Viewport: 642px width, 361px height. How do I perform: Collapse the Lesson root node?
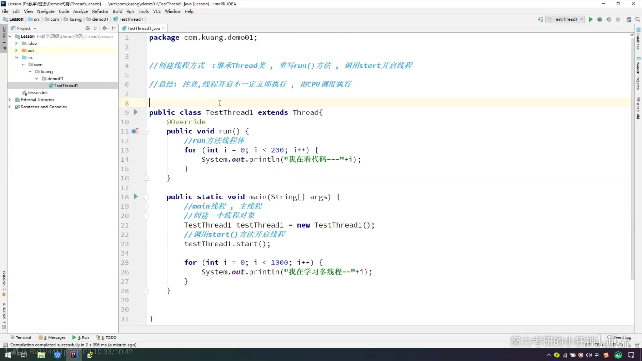pyautogui.click(x=10, y=36)
